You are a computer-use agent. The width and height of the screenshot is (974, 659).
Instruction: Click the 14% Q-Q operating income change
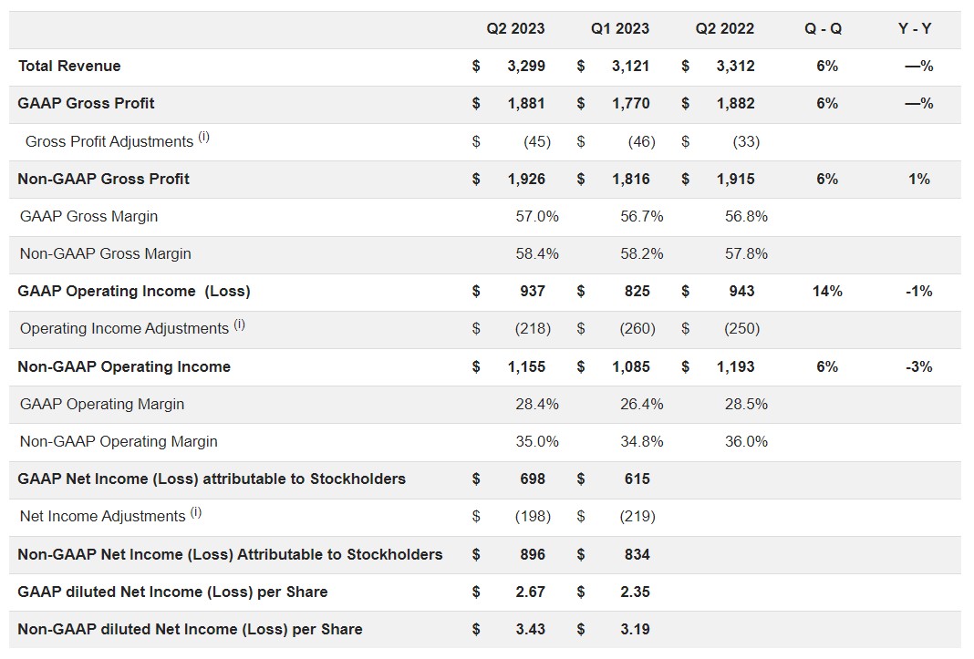tap(827, 291)
